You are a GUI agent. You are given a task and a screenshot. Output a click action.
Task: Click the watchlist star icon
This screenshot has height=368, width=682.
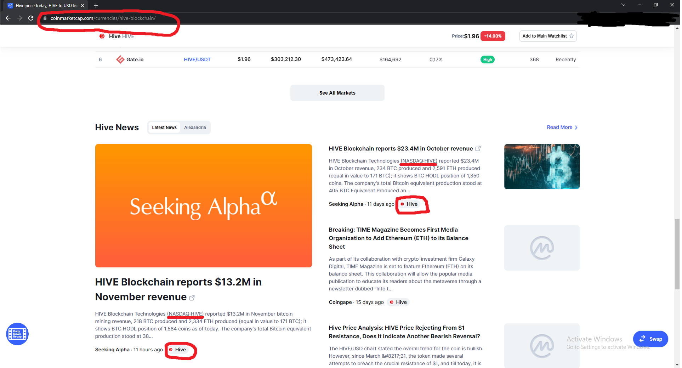[571, 36]
